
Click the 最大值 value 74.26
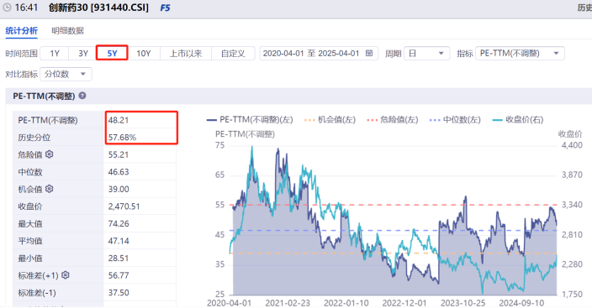pos(119,223)
